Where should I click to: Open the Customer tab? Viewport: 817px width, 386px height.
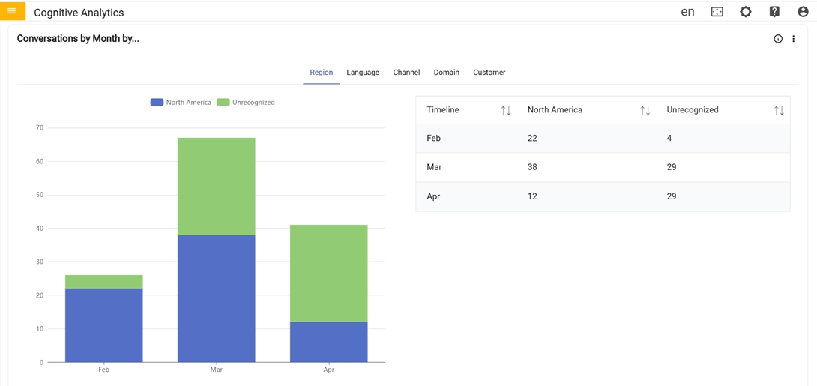pyautogui.click(x=489, y=73)
